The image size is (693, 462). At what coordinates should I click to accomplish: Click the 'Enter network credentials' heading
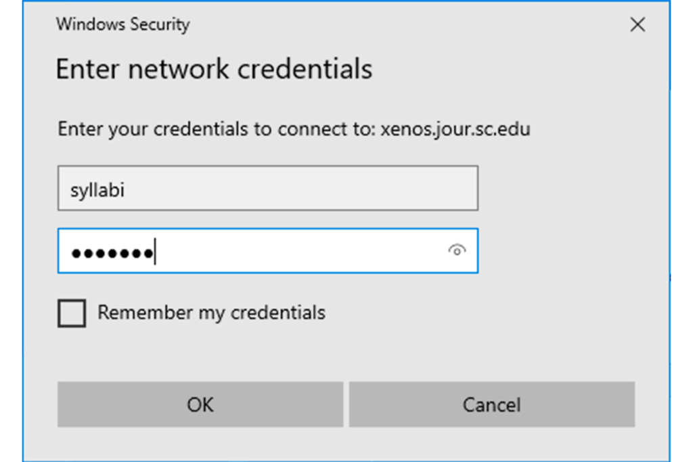214,69
